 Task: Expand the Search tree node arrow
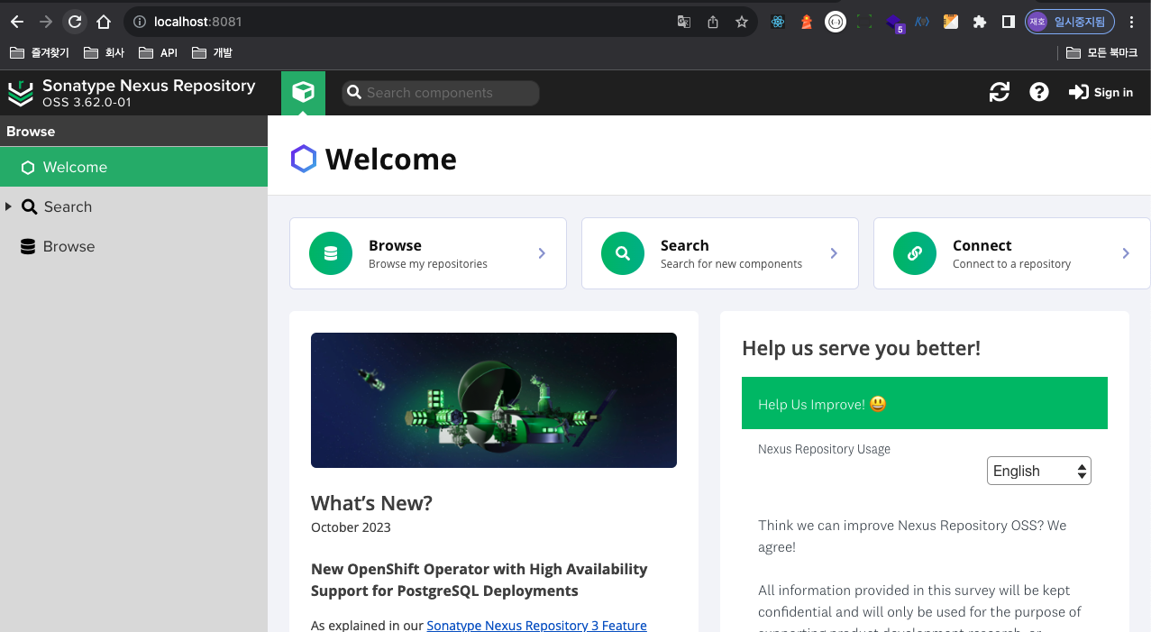tap(9, 206)
